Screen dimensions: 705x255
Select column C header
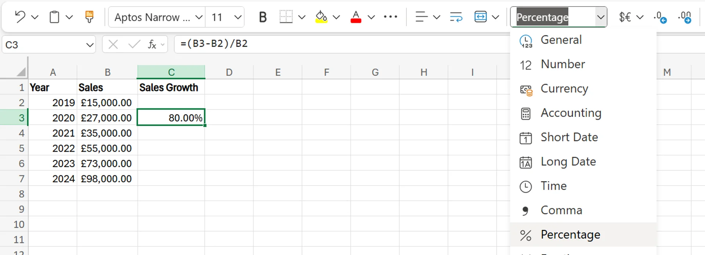[x=171, y=72]
